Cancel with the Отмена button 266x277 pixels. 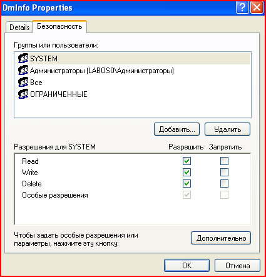[x=238, y=265]
